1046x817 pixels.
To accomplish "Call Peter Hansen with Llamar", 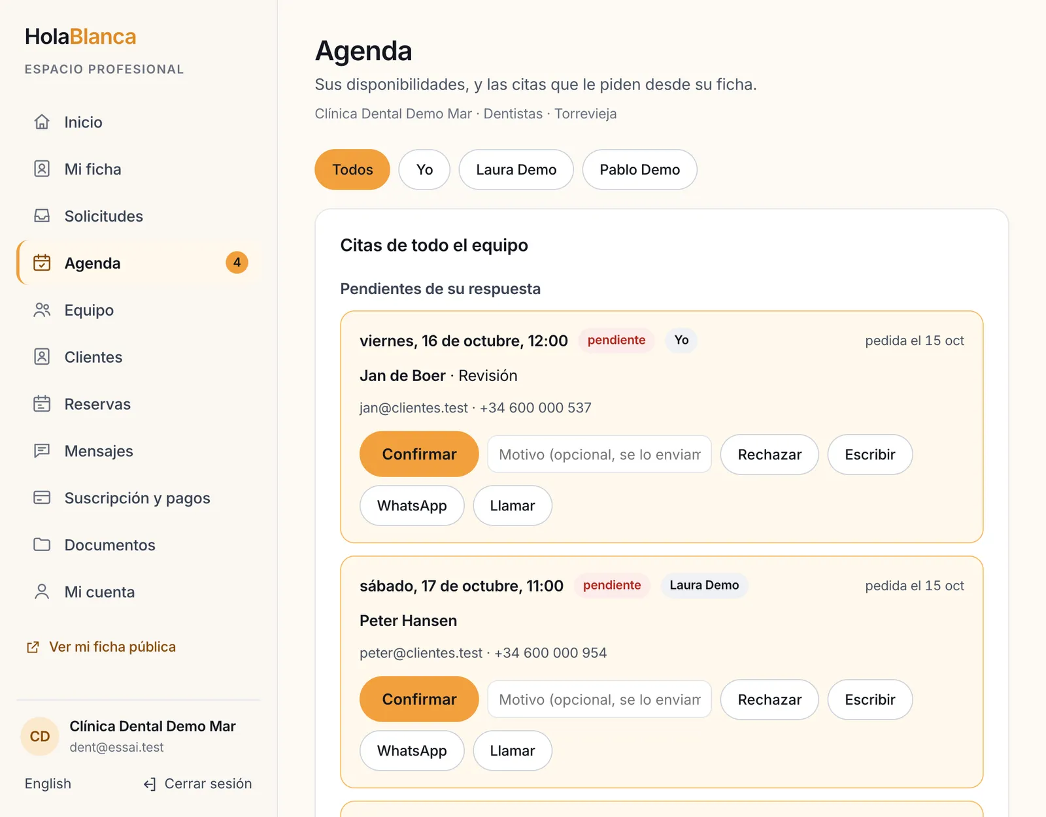I will point(513,750).
